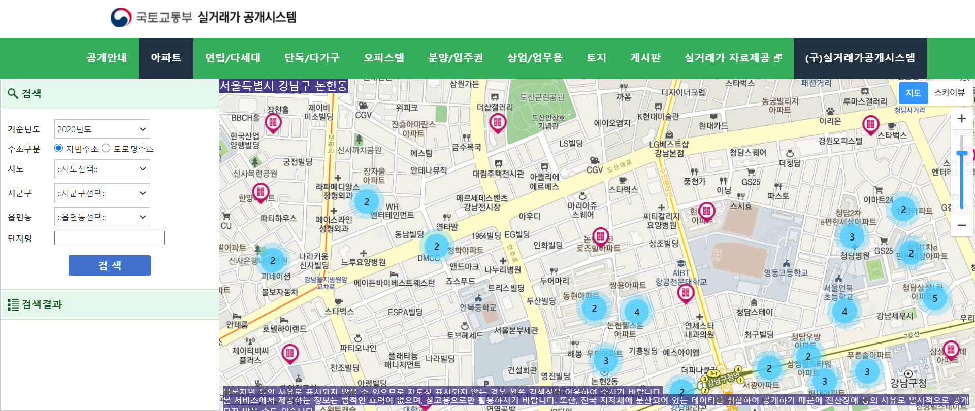Screen dimensions: 975x411
Task: Click cluster marker 4 above 논현웰스톤아파트
Action: click(x=637, y=312)
